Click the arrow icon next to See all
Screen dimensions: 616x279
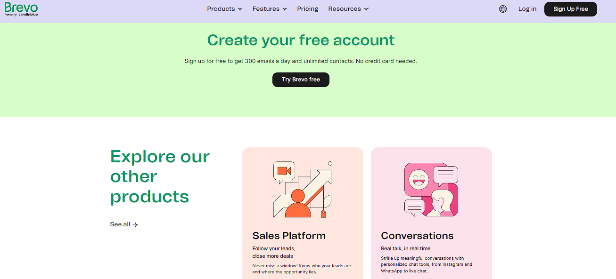click(135, 225)
